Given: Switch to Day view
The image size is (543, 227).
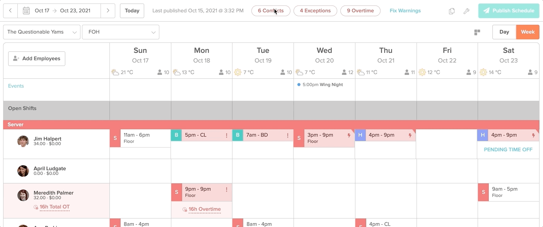Looking at the screenshot, I should click(x=504, y=32).
